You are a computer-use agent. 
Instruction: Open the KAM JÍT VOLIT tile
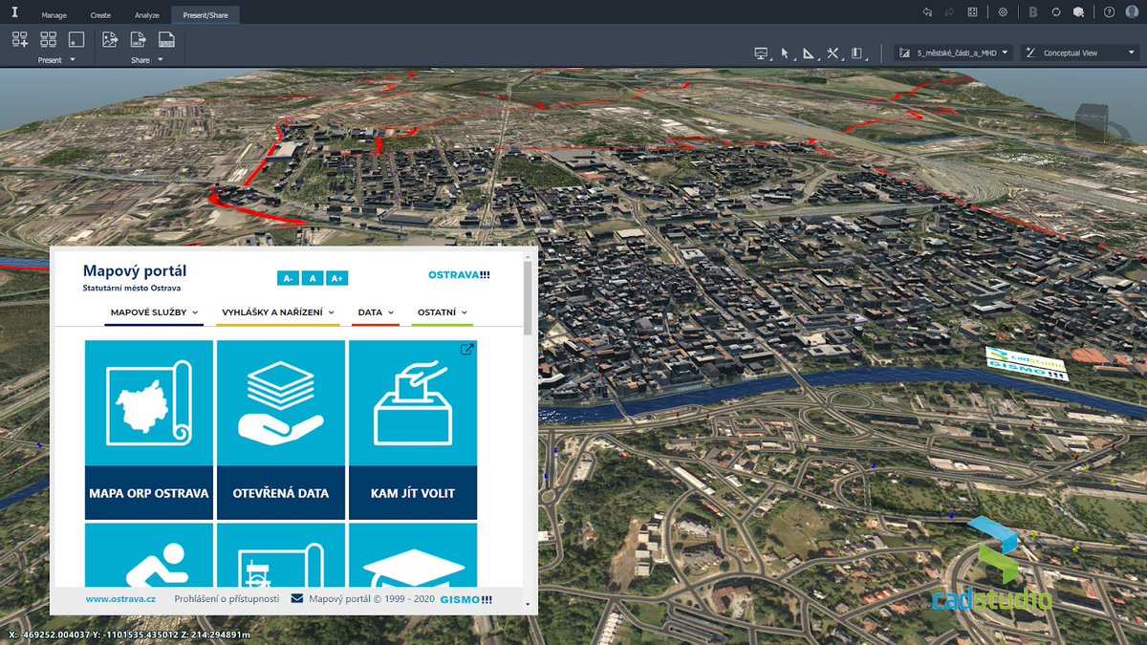click(413, 430)
